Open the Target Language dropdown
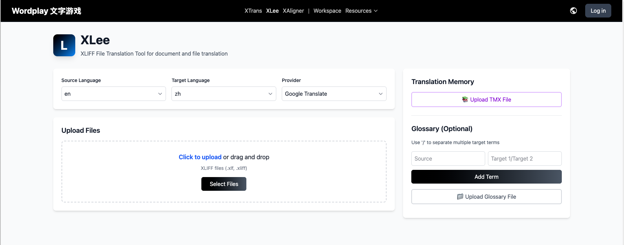Image resolution: width=624 pixels, height=245 pixels. point(223,94)
